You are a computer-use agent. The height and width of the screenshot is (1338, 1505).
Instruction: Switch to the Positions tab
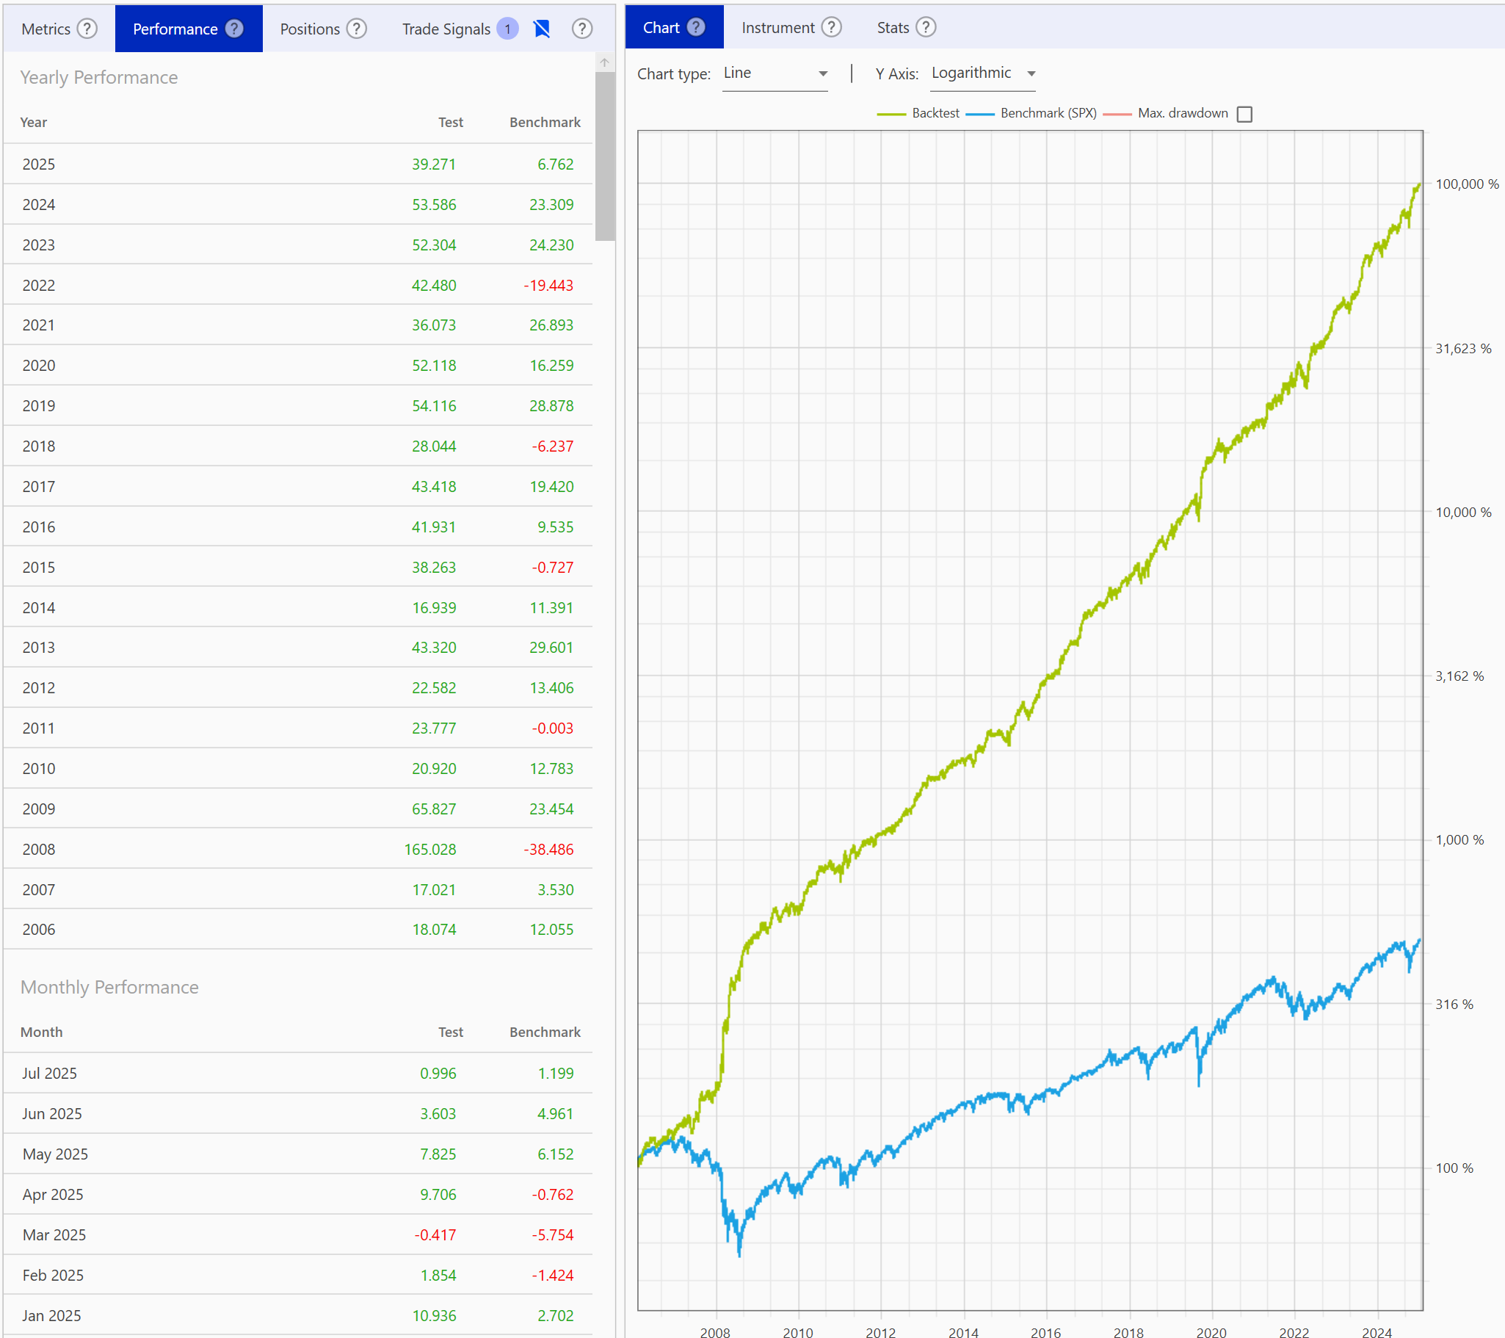tap(310, 29)
